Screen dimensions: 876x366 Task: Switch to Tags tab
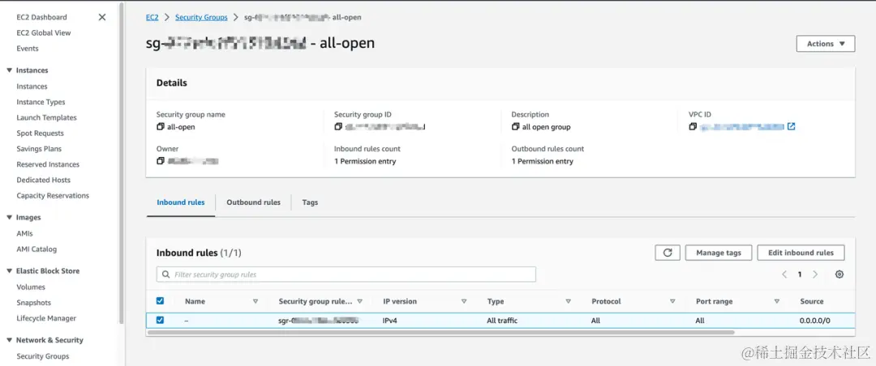[310, 202]
